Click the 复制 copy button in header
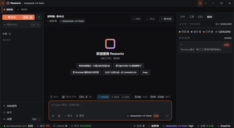The height and width of the screenshot is (128, 234). pos(136,19)
